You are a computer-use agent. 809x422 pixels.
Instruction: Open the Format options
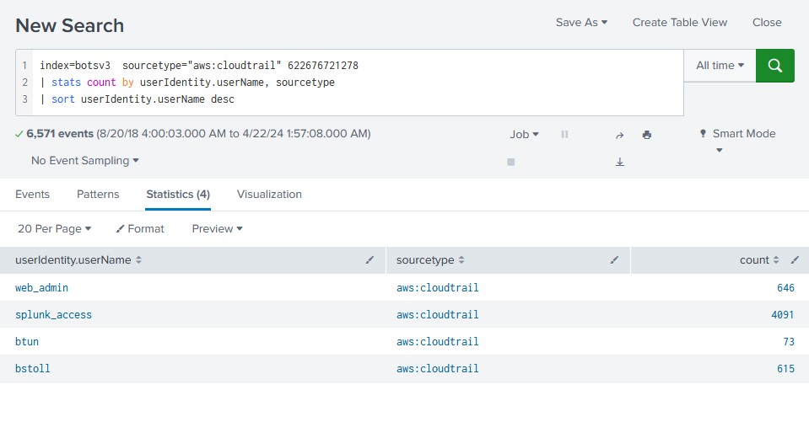(140, 228)
